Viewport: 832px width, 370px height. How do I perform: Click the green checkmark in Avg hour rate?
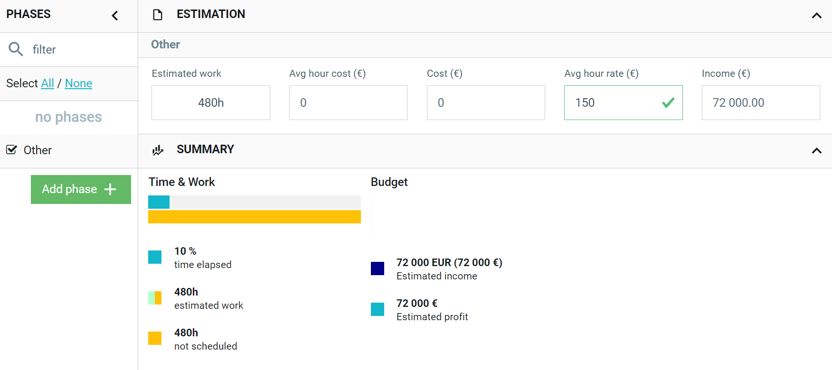click(x=668, y=102)
